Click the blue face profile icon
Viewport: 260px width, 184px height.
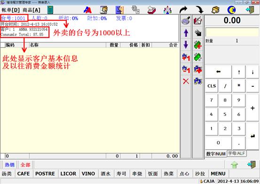pos(119,10)
